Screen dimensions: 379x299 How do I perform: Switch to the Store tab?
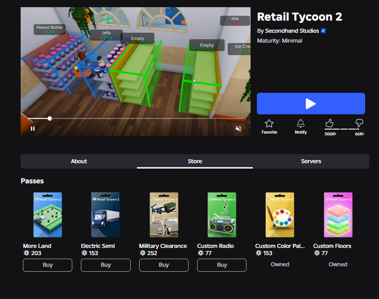pos(195,161)
